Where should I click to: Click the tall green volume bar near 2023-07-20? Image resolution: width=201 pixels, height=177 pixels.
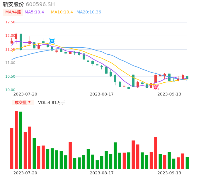[21, 140]
